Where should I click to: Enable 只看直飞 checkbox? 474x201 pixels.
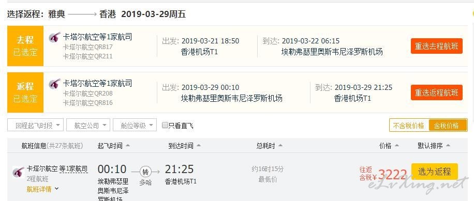tap(165, 125)
